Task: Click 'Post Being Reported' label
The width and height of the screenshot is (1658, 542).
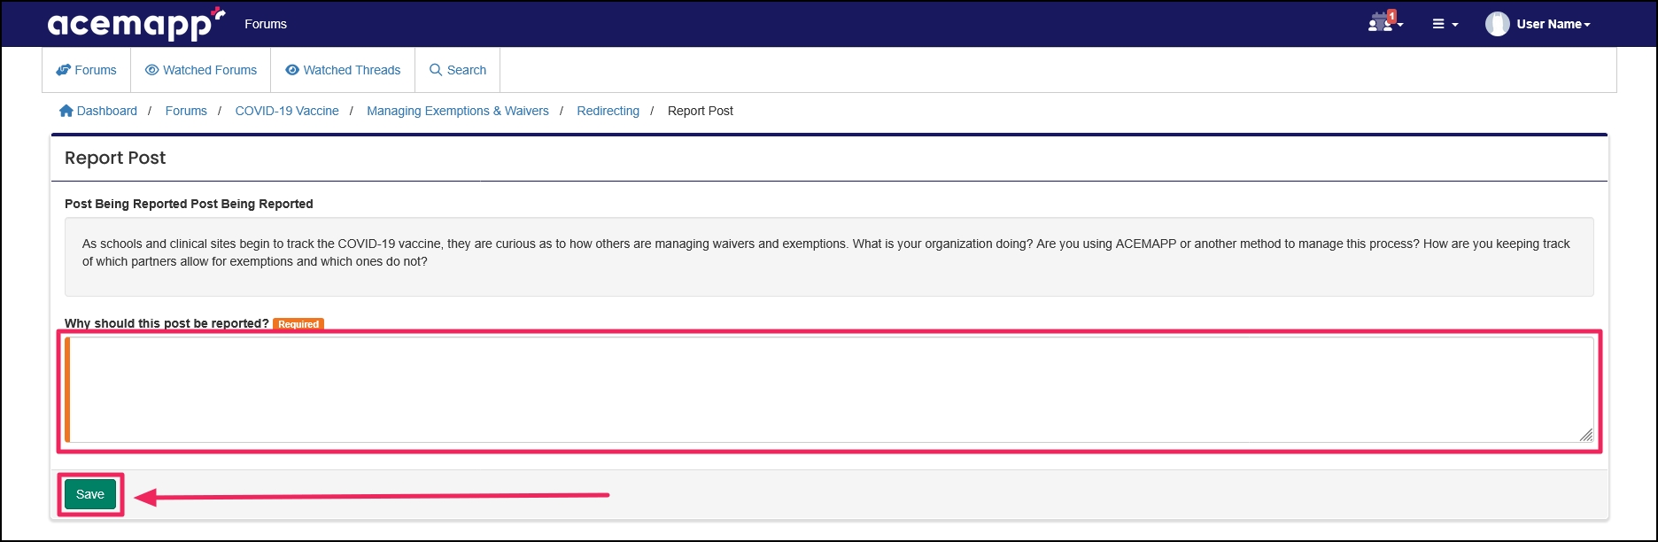Action: tap(189, 204)
